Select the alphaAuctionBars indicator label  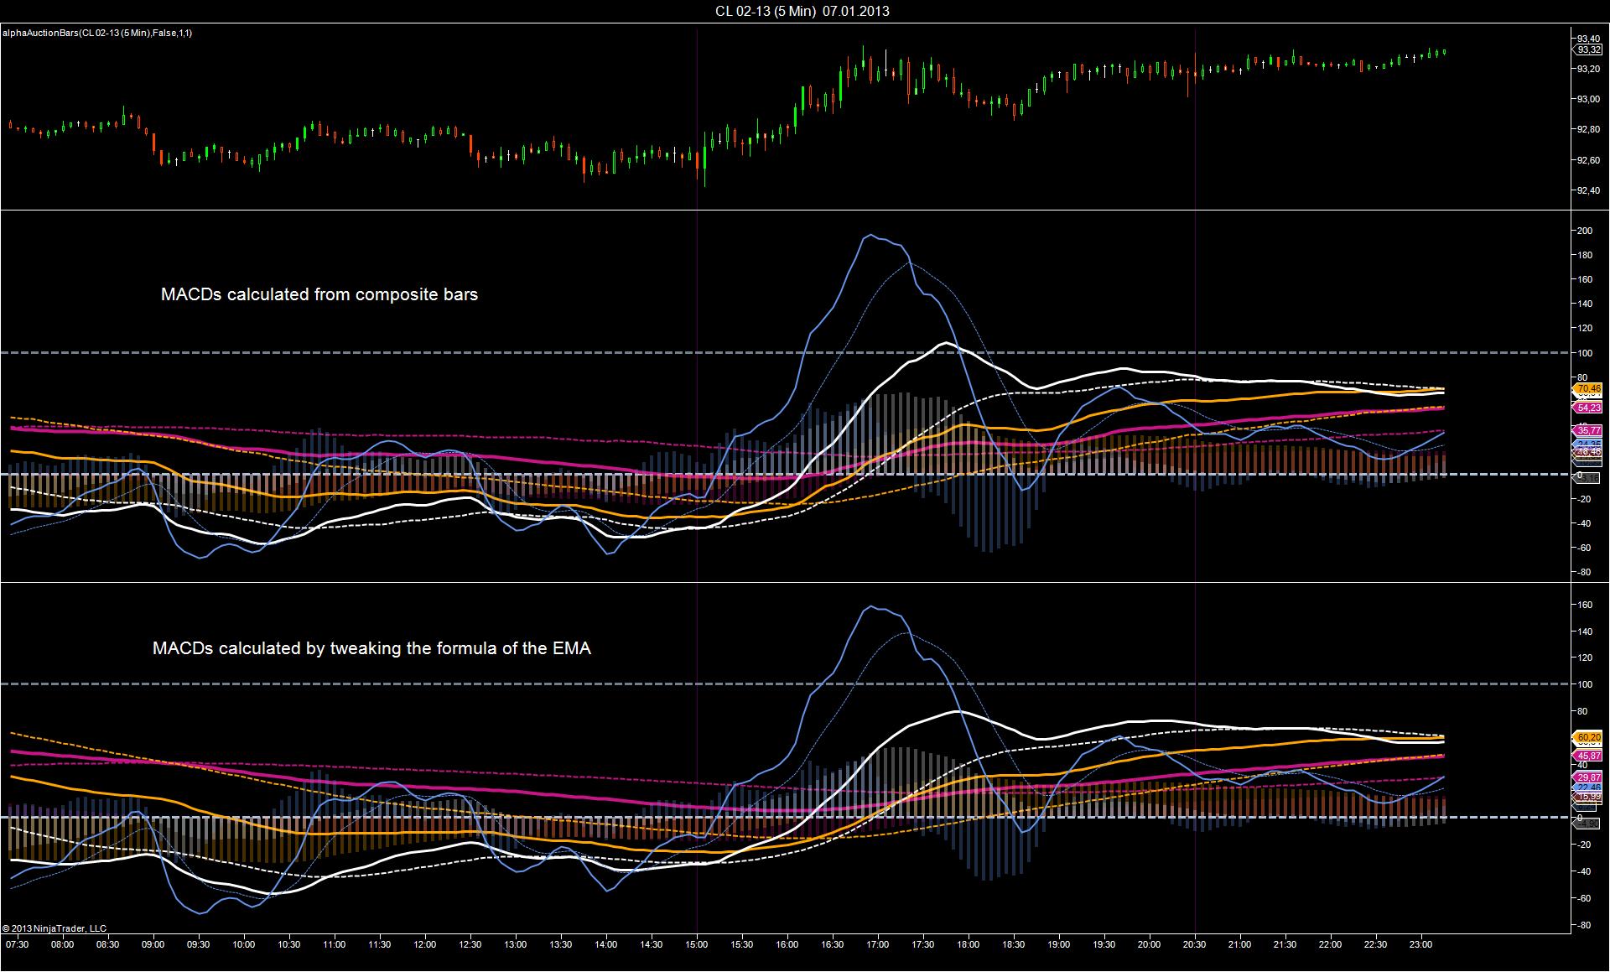[97, 33]
